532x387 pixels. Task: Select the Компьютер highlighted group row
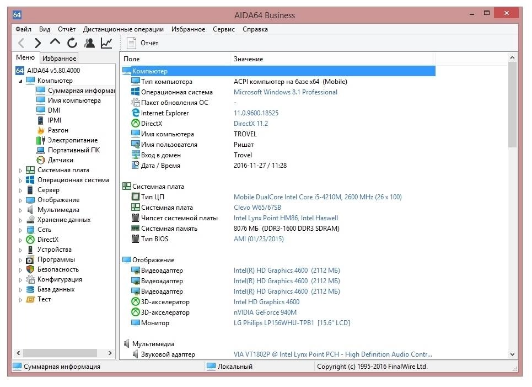(x=278, y=71)
